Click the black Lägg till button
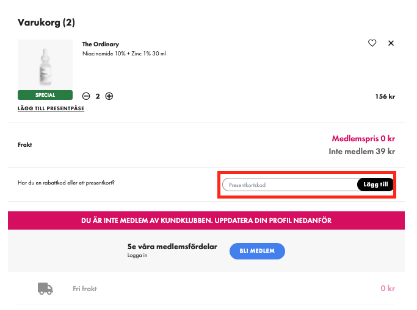417x310 pixels. click(375, 185)
